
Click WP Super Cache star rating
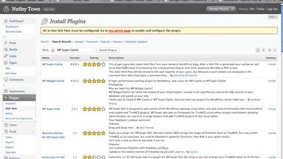[94, 64]
